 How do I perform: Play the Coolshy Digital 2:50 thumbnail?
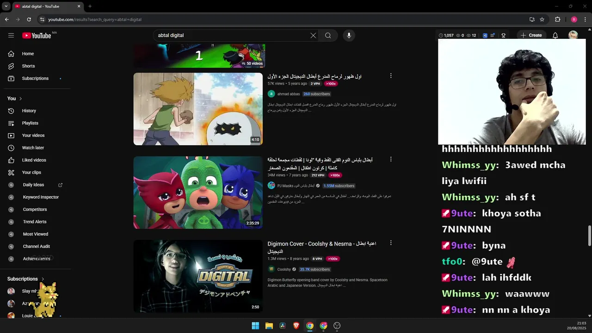pos(198,276)
